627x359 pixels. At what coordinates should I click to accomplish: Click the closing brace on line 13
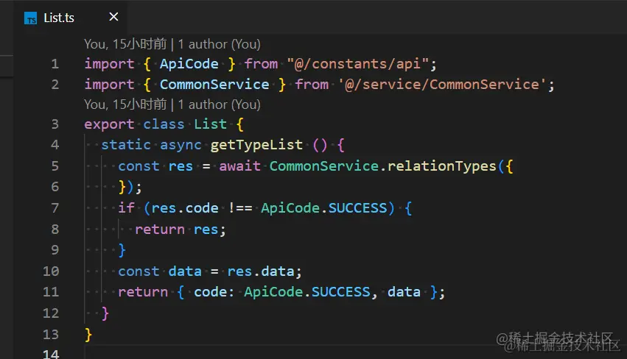pyautogui.click(x=88, y=335)
